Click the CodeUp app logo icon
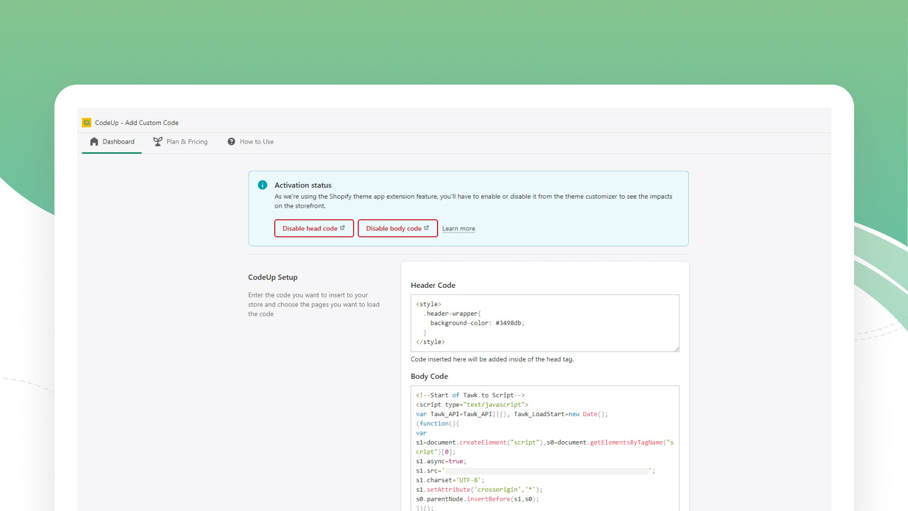The image size is (908, 511). [86, 123]
